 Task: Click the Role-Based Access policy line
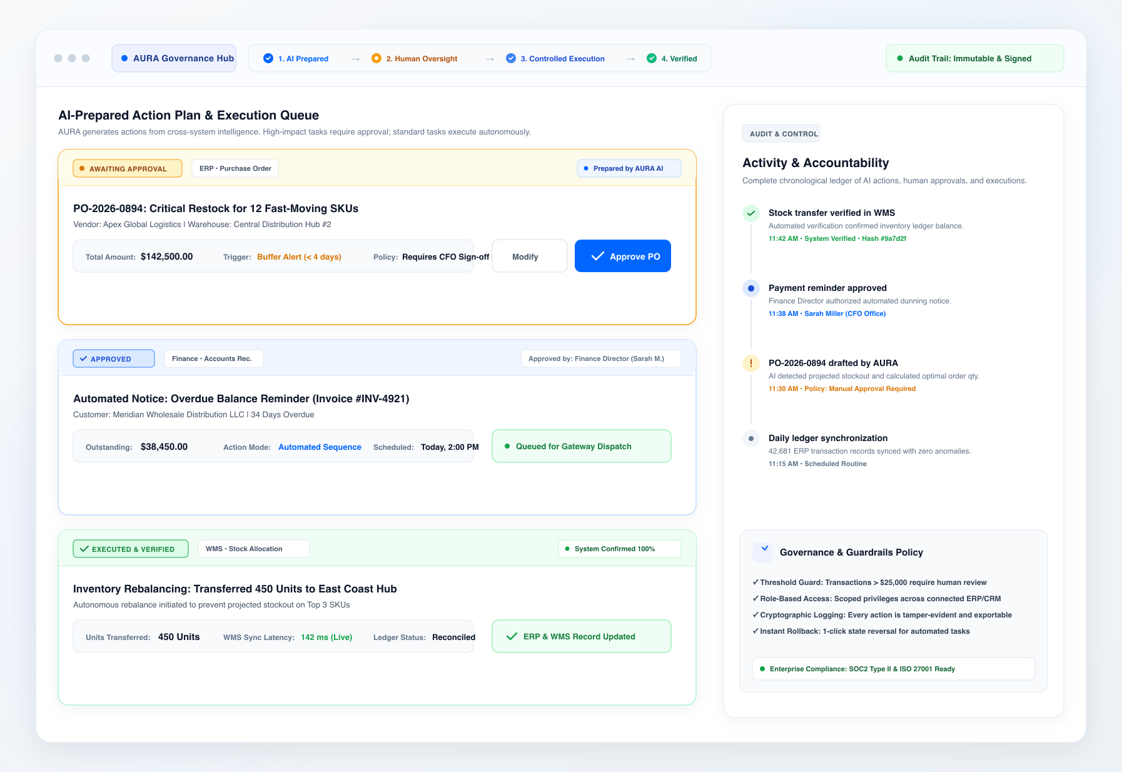coord(877,599)
